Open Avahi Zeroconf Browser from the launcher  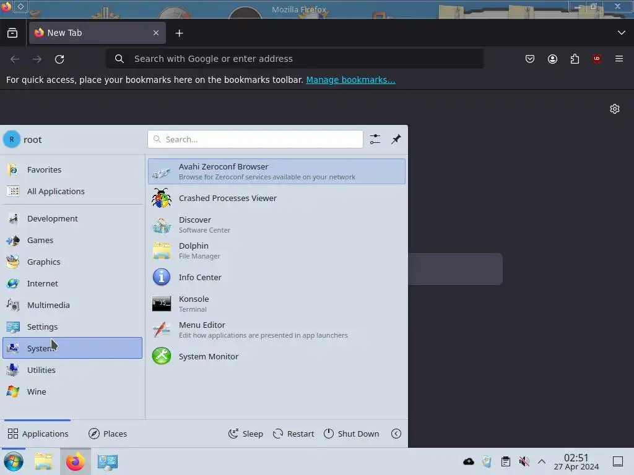pos(277,171)
